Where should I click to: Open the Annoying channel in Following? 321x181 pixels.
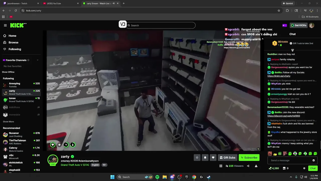pos(21,85)
